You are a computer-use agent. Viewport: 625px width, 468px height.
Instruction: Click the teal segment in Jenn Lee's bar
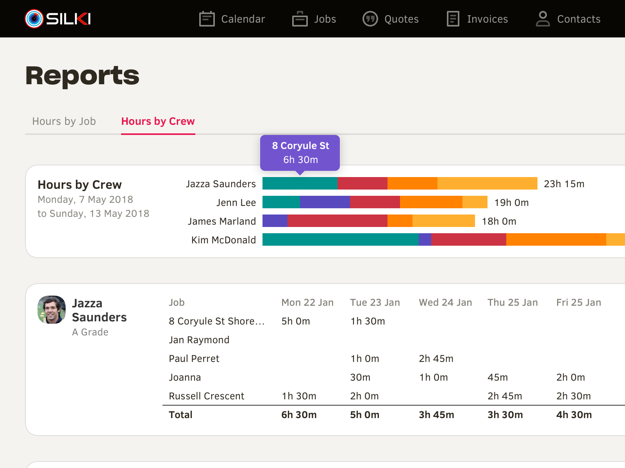[x=281, y=202]
